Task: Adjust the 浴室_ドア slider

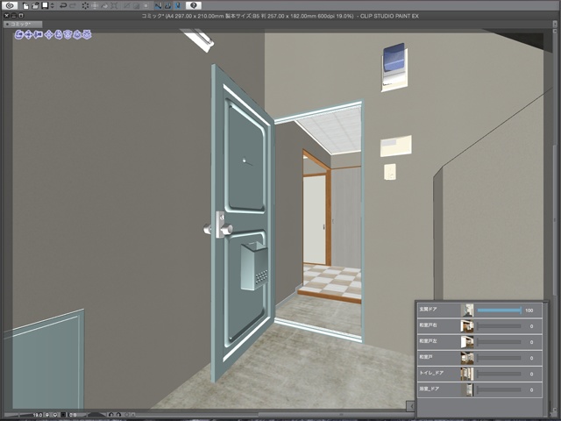Action: click(499, 389)
